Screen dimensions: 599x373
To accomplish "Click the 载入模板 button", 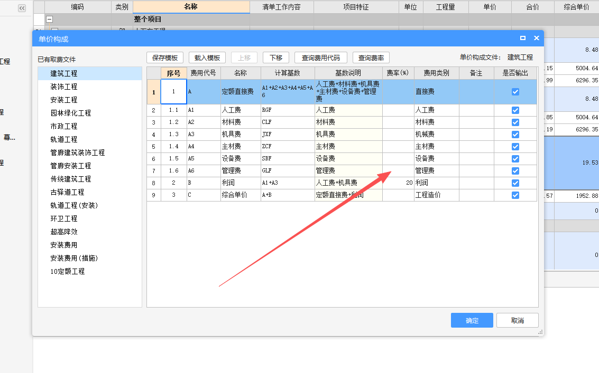I will click(207, 58).
